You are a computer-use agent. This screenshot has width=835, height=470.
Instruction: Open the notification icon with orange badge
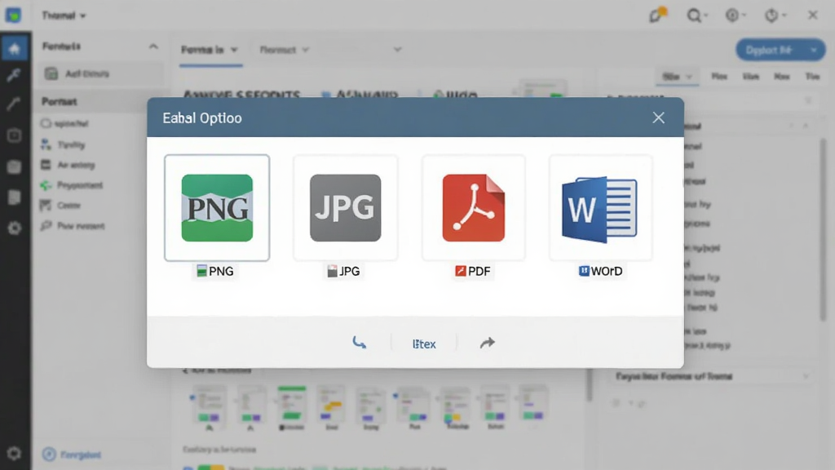[656, 15]
